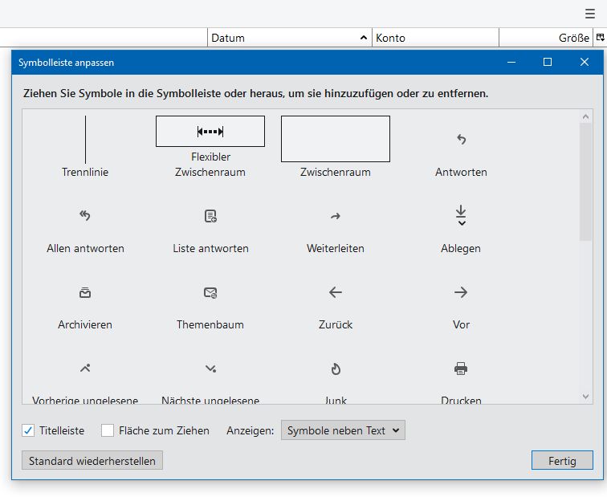Select the Archivieren icon
Viewport: 607px width, 497px height.
(x=85, y=292)
